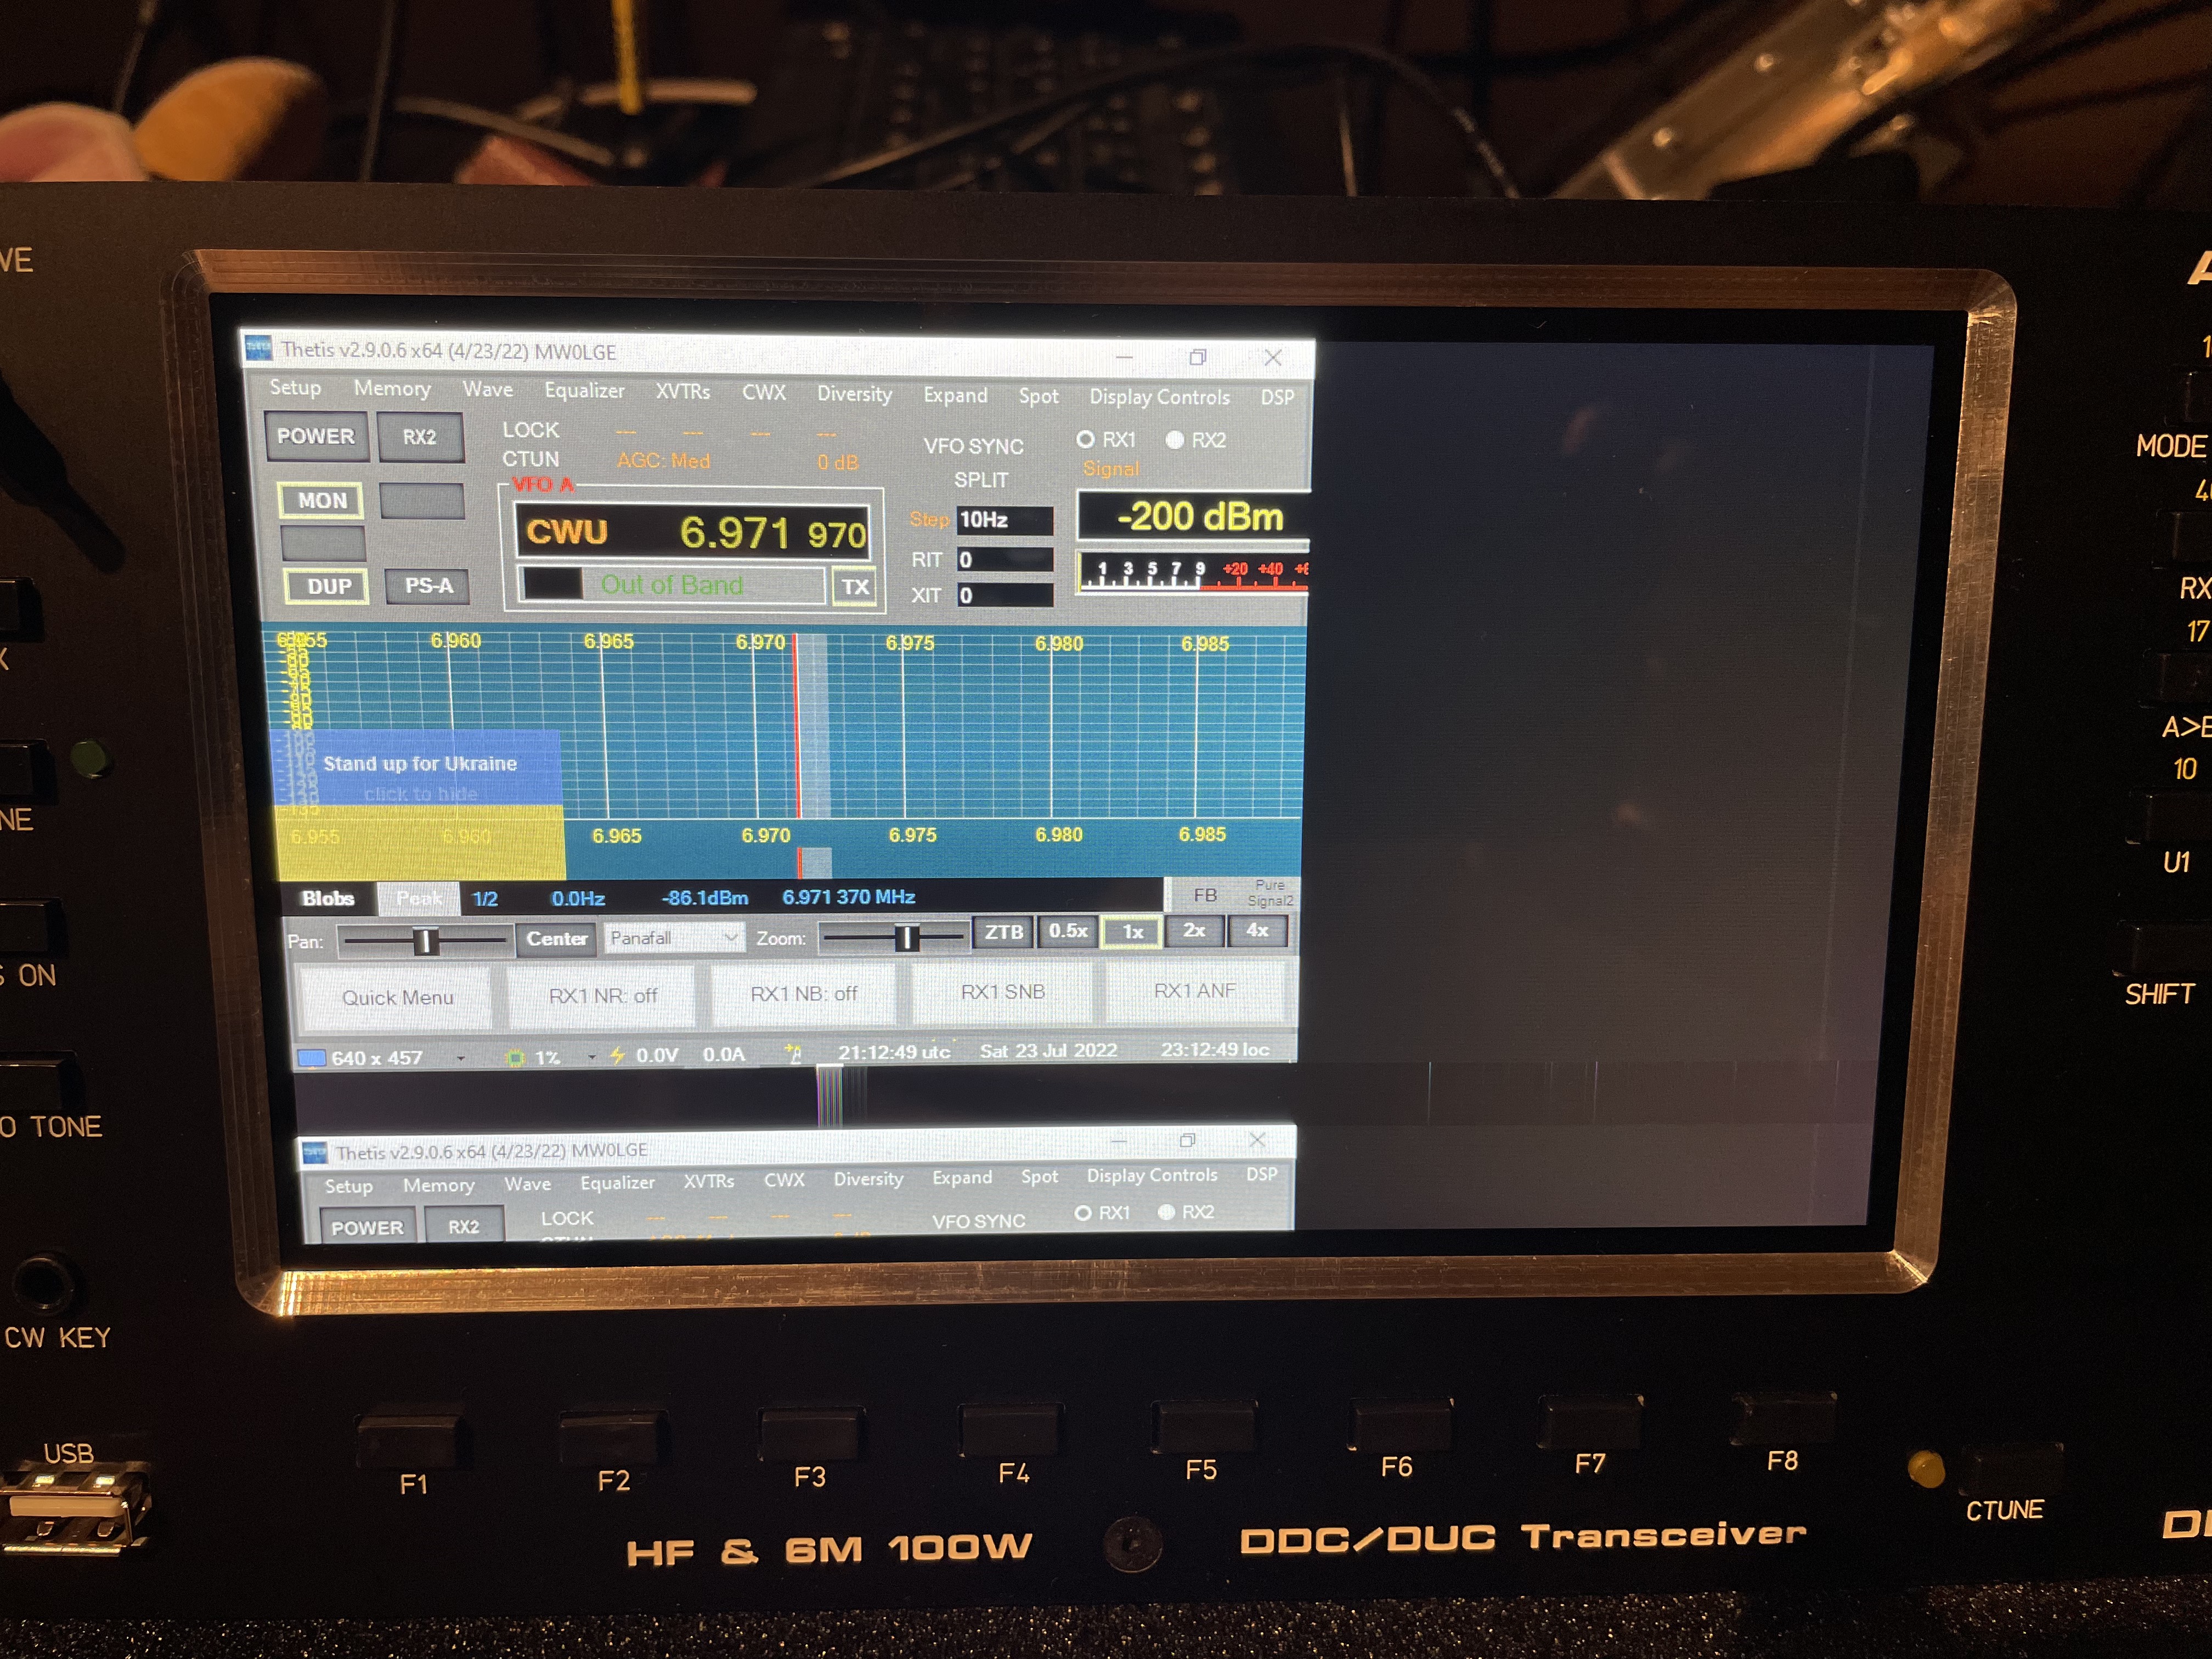Expand the window size dropdown arrow

click(x=461, y=1058)
